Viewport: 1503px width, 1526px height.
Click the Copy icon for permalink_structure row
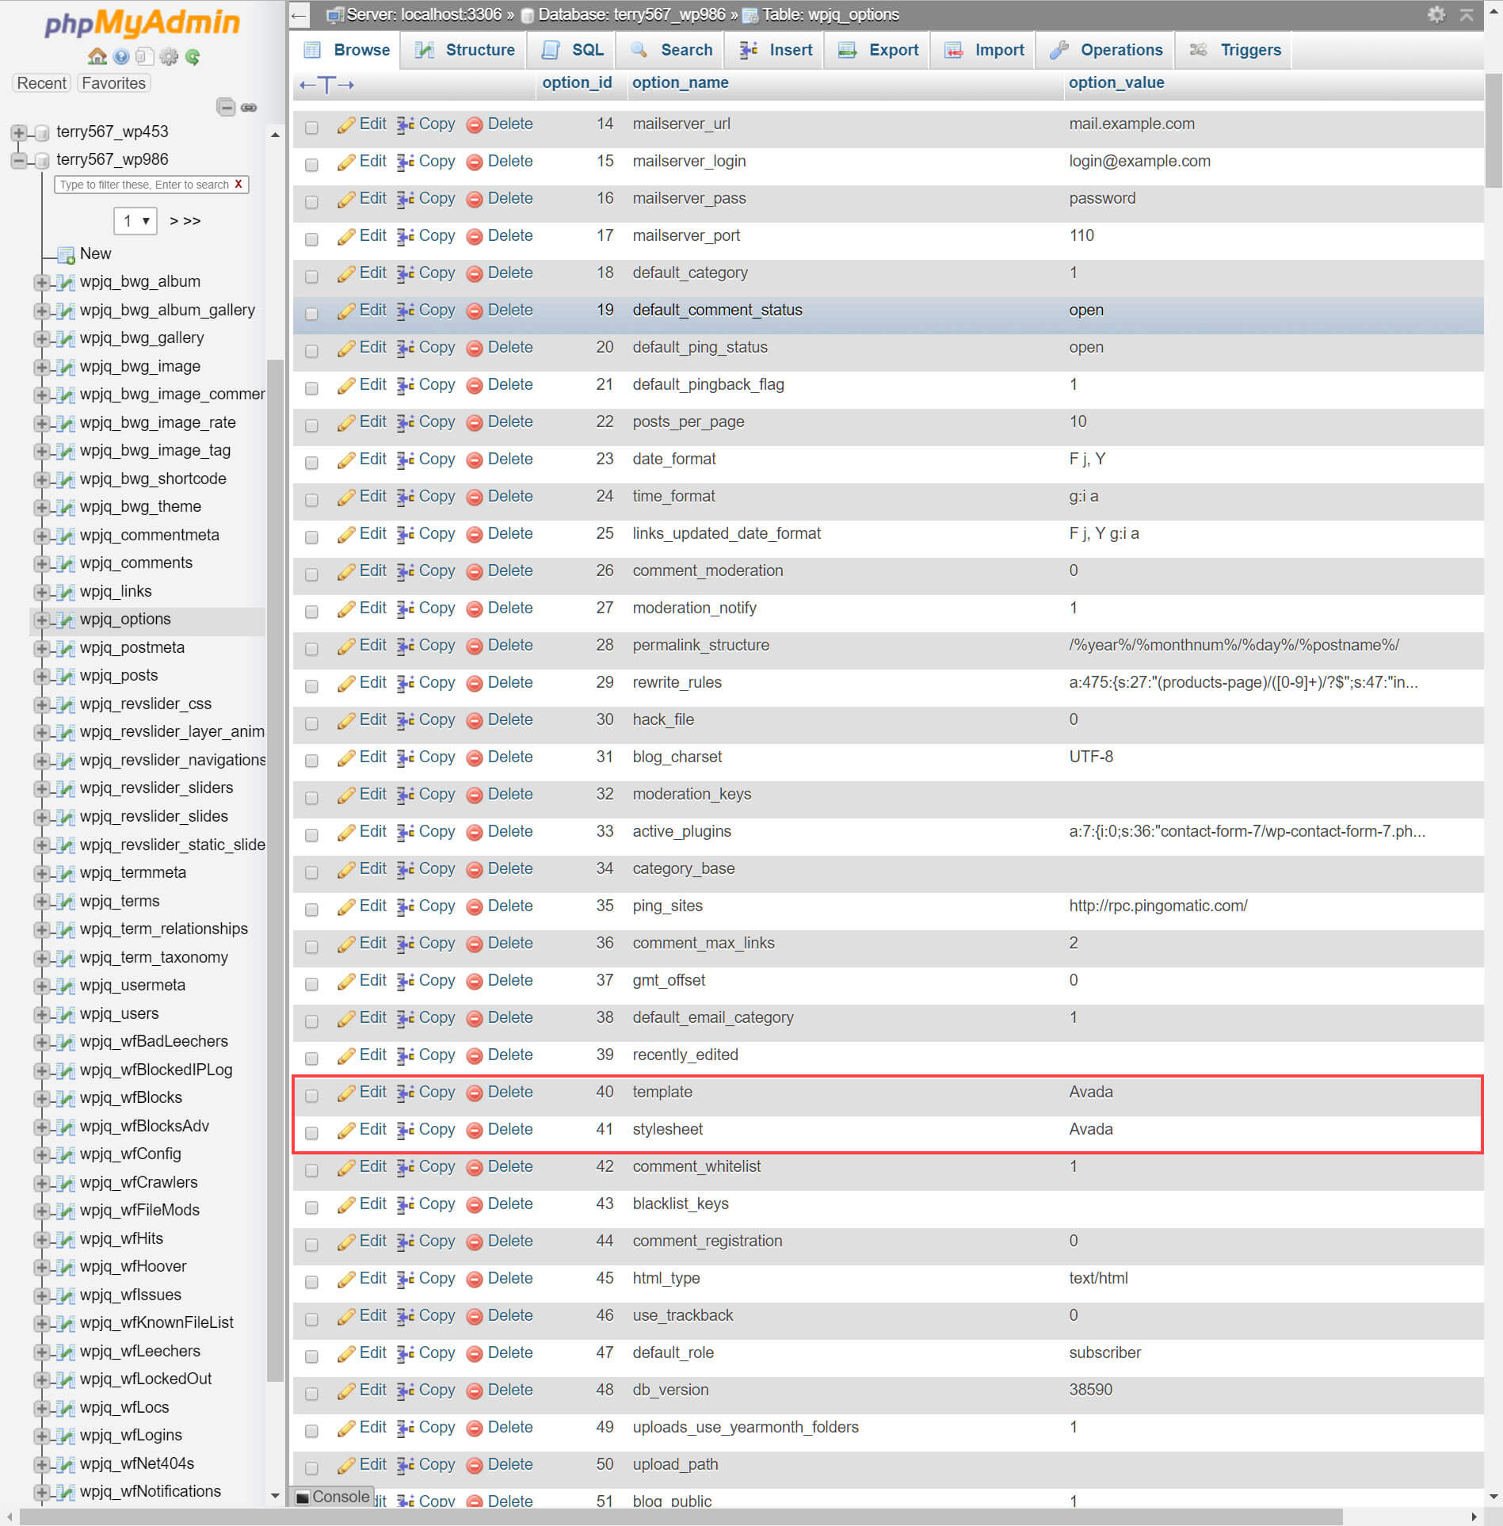point(406,646)
